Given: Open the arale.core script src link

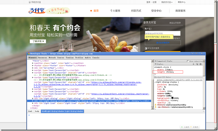Looking at the screenshot, I should pos(116,82).
